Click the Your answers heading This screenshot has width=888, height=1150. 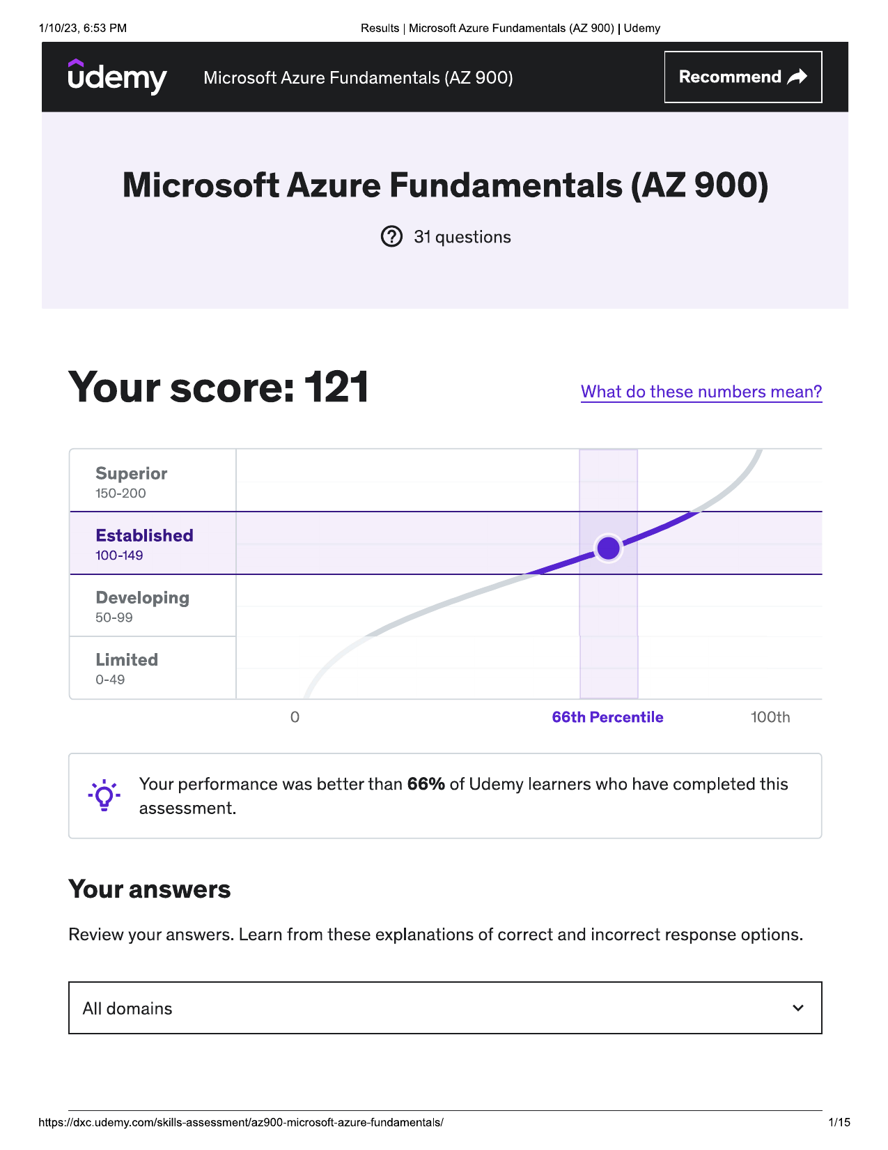tap(149, 889)
